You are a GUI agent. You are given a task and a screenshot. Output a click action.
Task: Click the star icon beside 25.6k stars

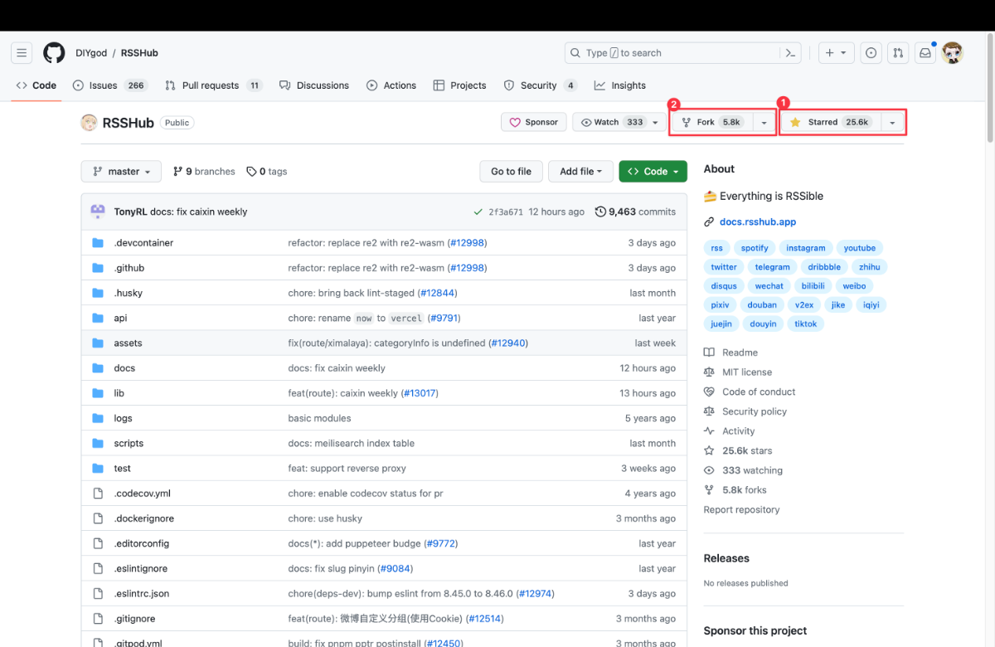click(709, 450)
